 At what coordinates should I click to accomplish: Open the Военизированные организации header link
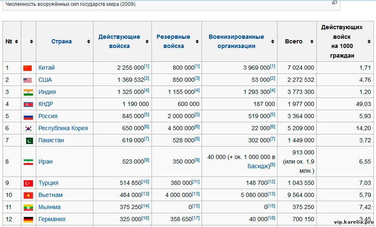pyautogui.click(x=236, y=41)
